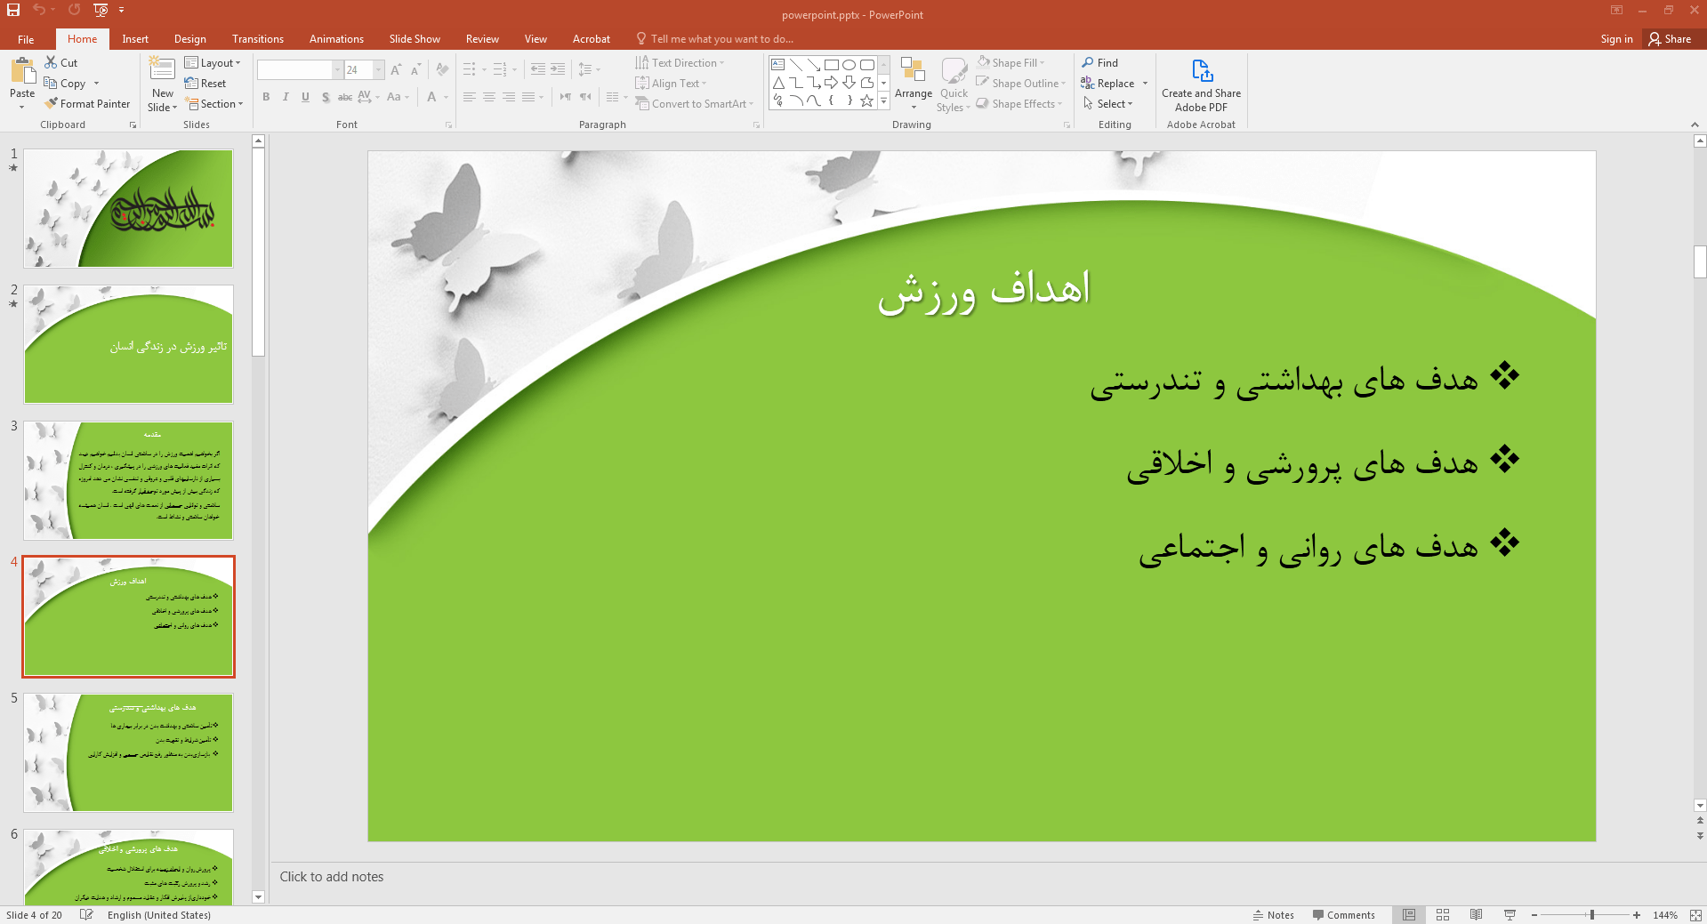Open the Select dropdown in Editing group
Screen dimensions: 1707x924
[x=1107, y=103]
